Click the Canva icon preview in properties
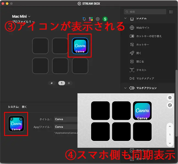 (x=16, y=124)
